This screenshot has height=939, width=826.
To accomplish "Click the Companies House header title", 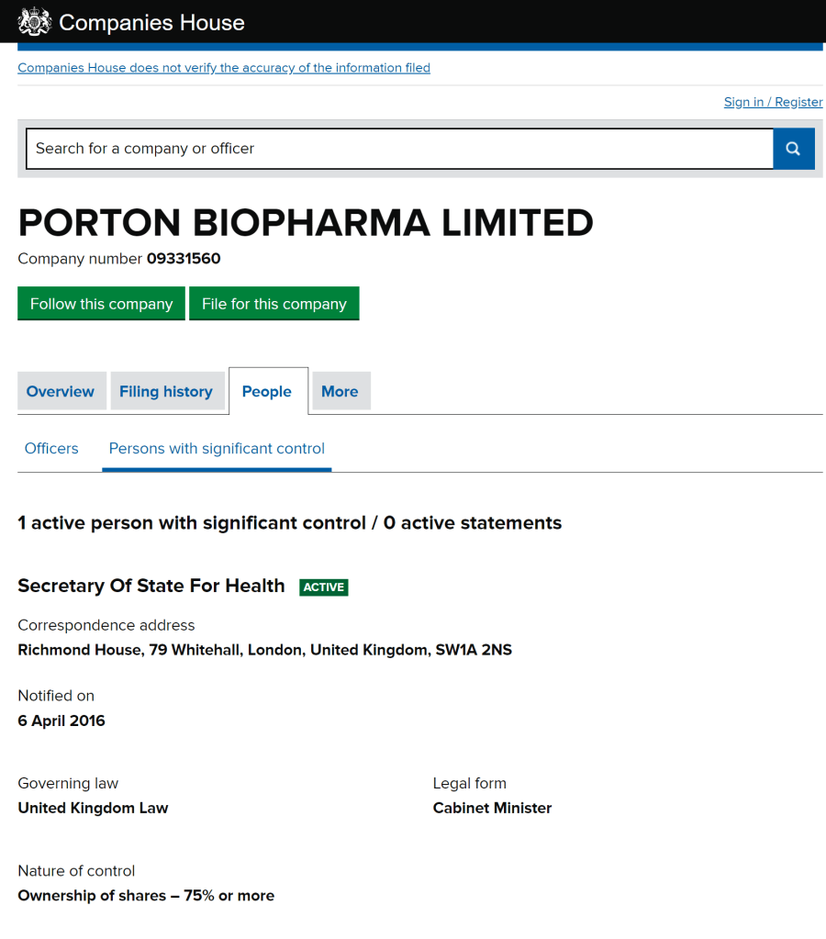I will pyautogui.click(x=151, y=22).
